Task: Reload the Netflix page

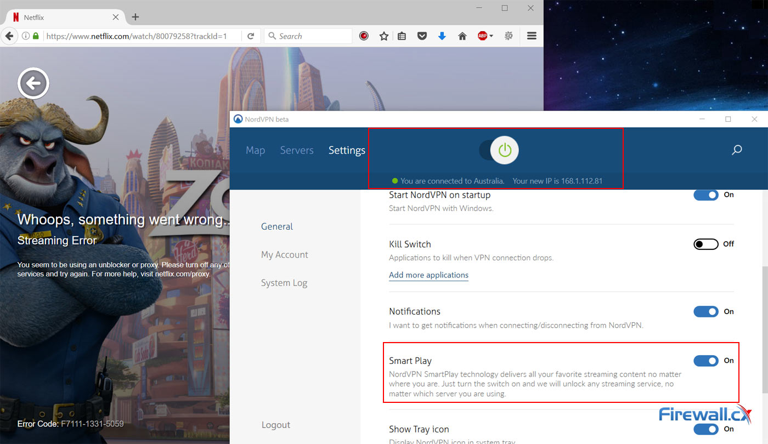Action: [251, 36]
